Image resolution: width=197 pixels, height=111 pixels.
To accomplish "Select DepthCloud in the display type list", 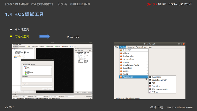I will [29, 70].
